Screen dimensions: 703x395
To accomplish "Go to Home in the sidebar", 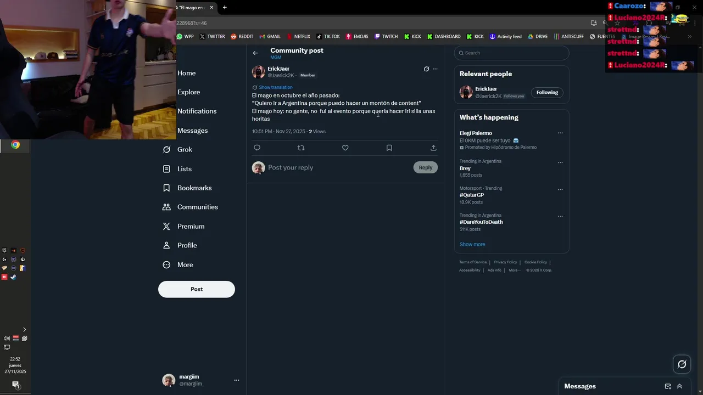I will coord(186,73).
